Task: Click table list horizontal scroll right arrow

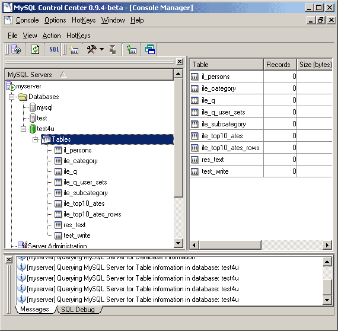Action: point(327,245)
